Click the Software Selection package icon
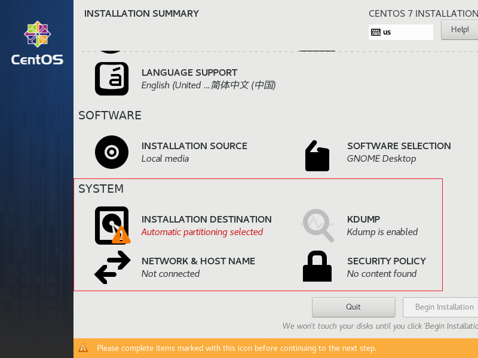478x358 pixels. 317,156
